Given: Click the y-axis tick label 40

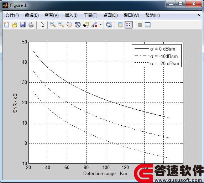Looking at the screenshot, I should tap(25, 62).
